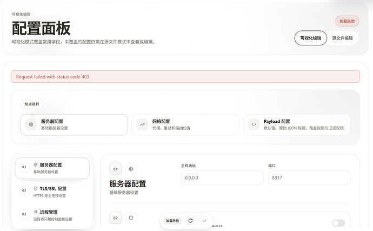This screenshot has height=231, width=373.
Task: Click gear icon on 服务器配置 quick card
Action: click(x=31, y=124)
